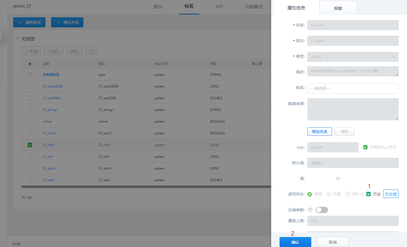This screenshot has height=247, width=407.
Task: Click the 历史值 button
Action: [x=391, y=194]
